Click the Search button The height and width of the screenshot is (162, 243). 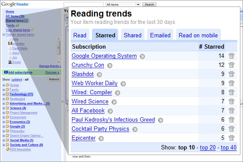point(149,4)
